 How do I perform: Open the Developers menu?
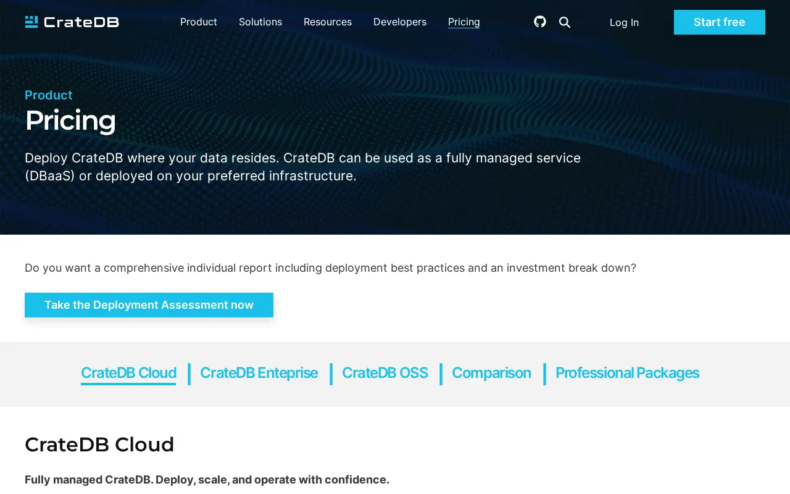[400, 22]
